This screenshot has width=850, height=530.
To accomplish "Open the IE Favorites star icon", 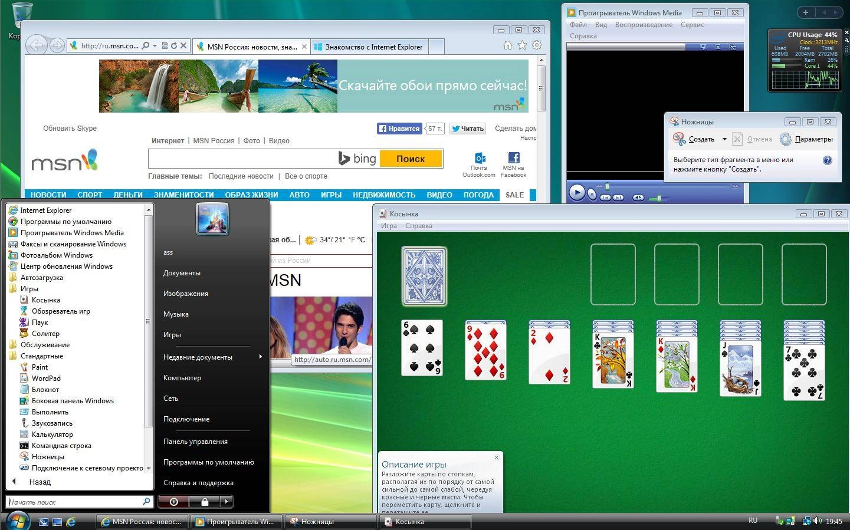I will [x=522, y=45].
